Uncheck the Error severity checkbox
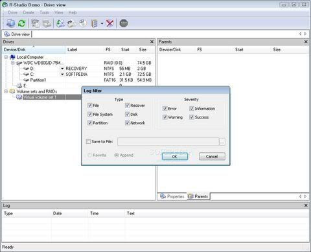Screen dimensions: 311x252 point(165,108)
